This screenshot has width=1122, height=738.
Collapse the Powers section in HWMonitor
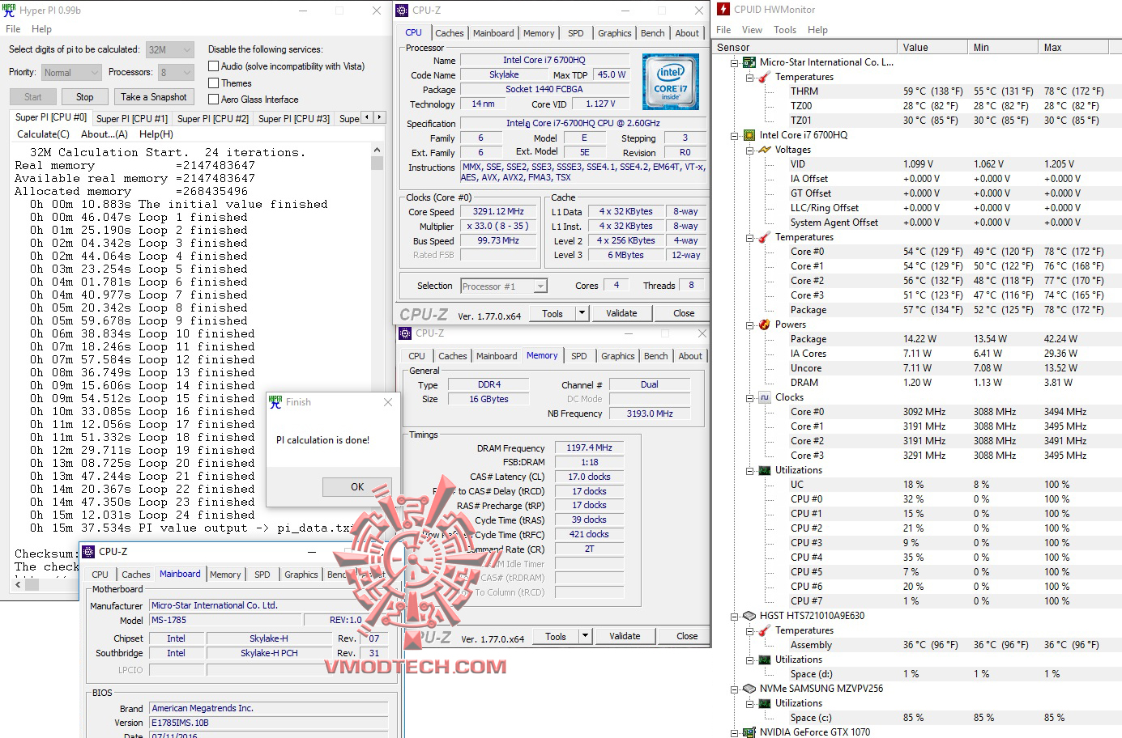pyautogui.click(x=749, y=324)
